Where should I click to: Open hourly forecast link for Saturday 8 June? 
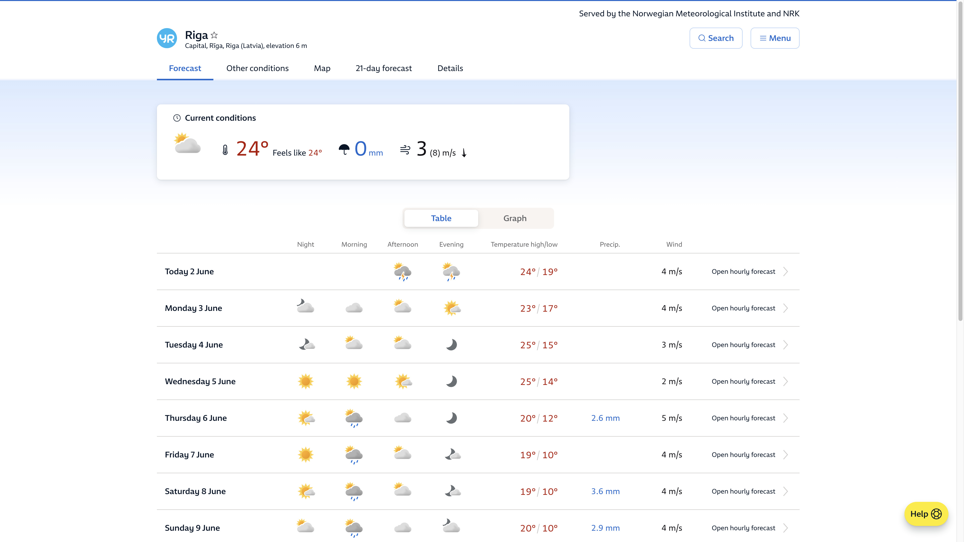coord(743,491)
